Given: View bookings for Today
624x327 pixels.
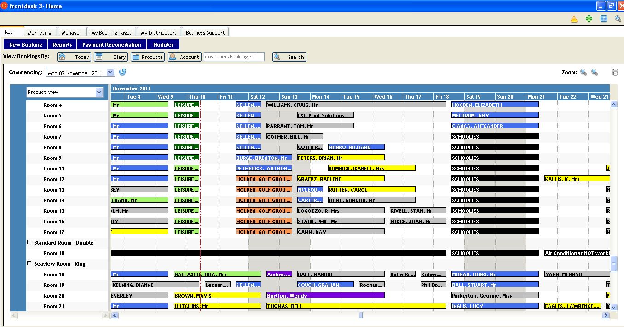Looking at the screenshot, I should (x=74, y=57).
